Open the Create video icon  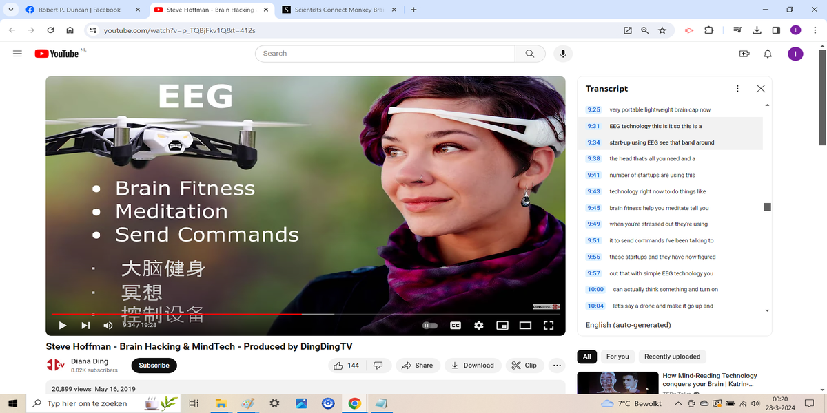tap(744, 54)
